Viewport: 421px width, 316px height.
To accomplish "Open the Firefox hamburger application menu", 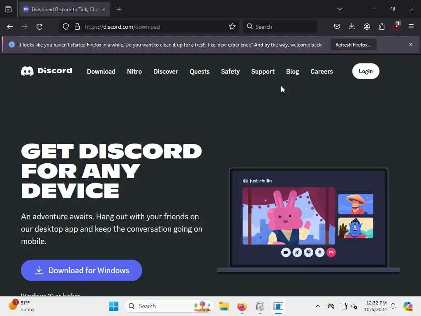I will tap(411, 27).
